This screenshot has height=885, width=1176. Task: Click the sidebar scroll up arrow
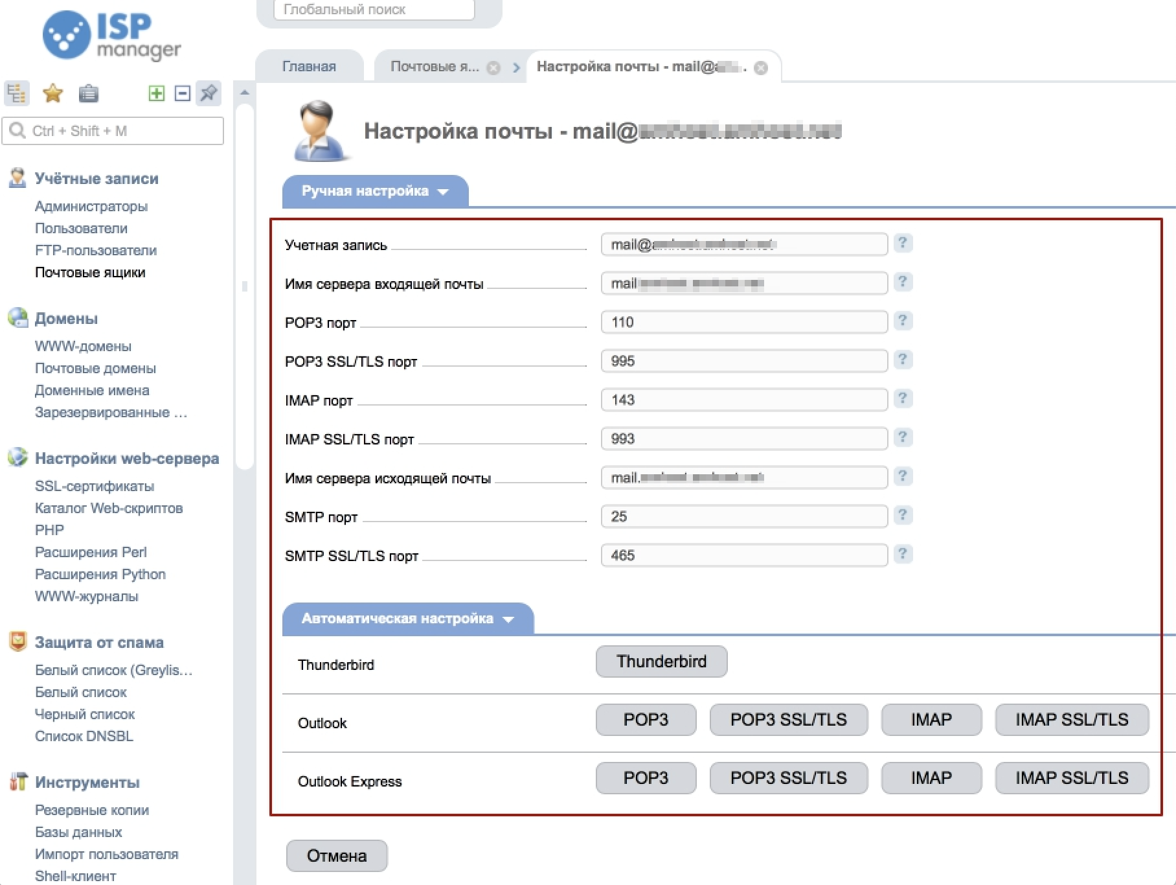point(244,93)
